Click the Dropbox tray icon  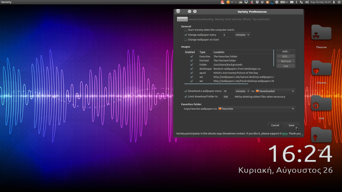pos(257,2)
